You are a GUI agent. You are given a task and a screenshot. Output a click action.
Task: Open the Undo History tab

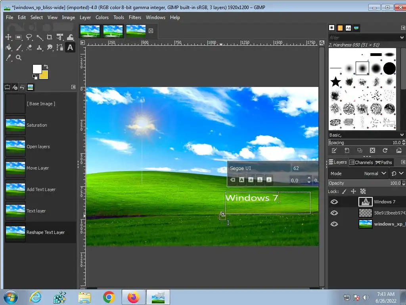pyautogui.click(x=22, y=87)
